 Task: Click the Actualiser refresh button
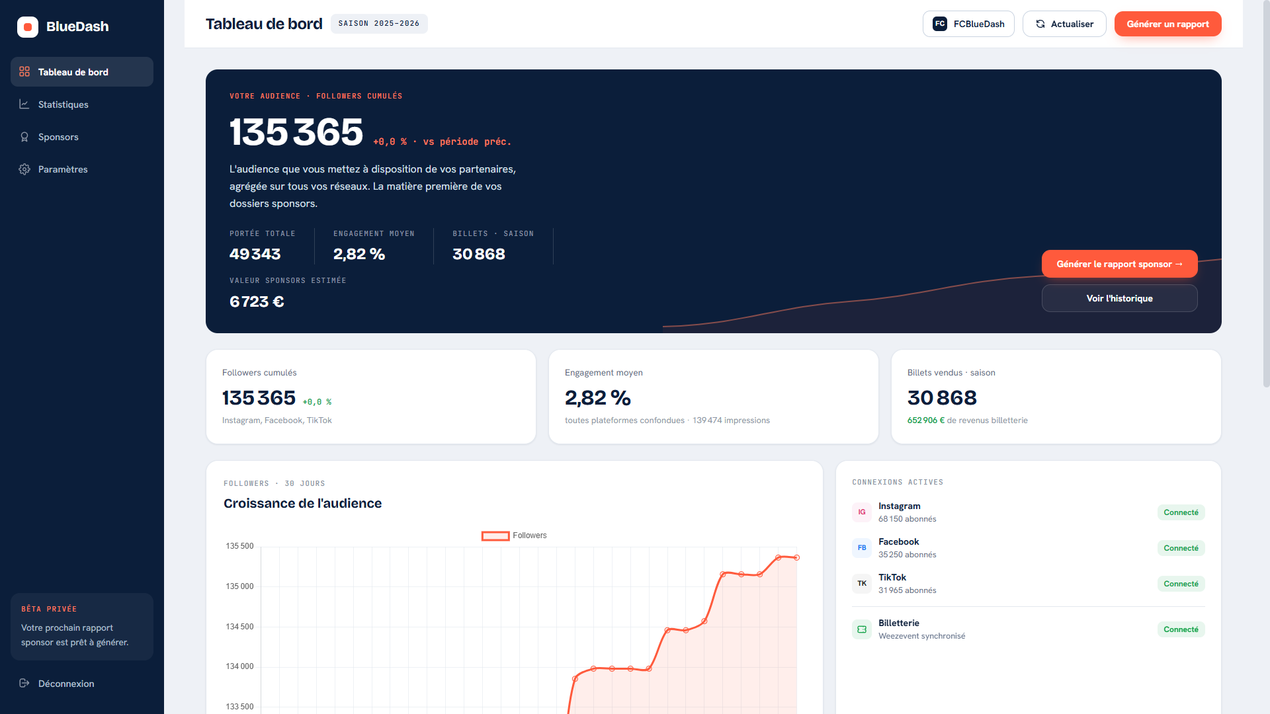pyautogui.click(x=1064, y=24)
